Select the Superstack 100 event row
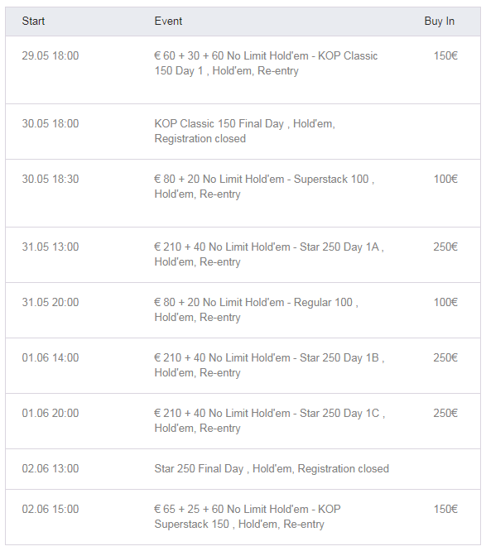Viewport: 486px width, 551px height. 243,194
